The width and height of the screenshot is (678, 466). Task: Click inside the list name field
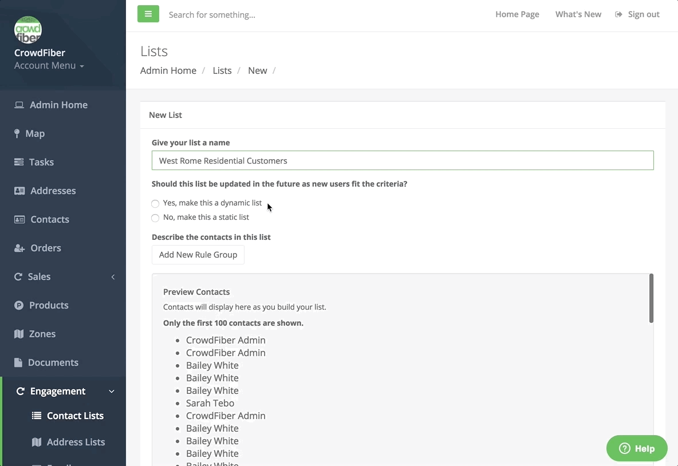tap(402, 160)
